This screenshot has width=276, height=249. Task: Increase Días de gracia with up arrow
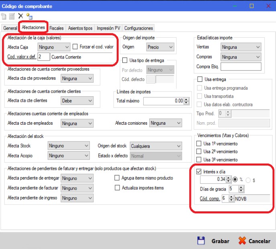pyautogui.click(x=241, y=187)
